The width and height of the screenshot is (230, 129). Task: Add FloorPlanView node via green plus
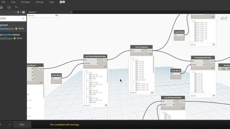[16, 29]
